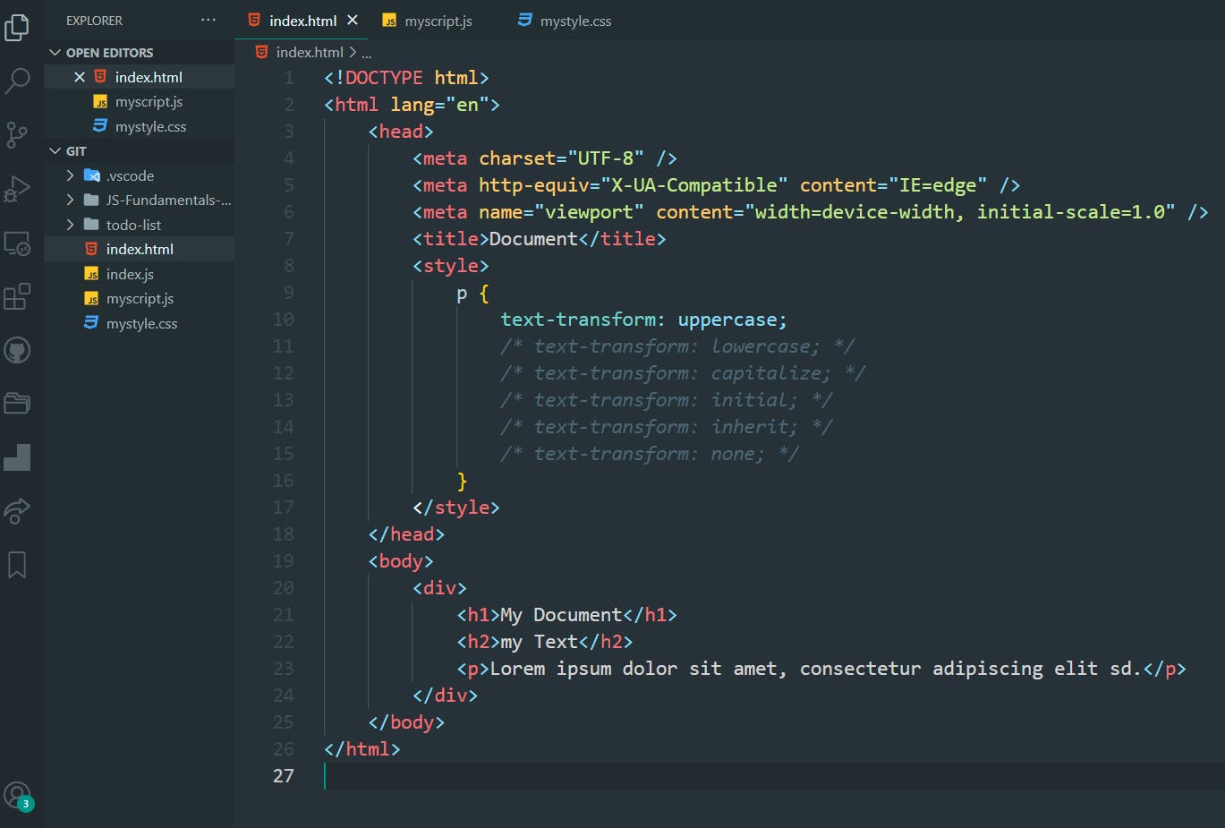
Task: Close index.html in Open Editors list
Action: click(80, 77)
